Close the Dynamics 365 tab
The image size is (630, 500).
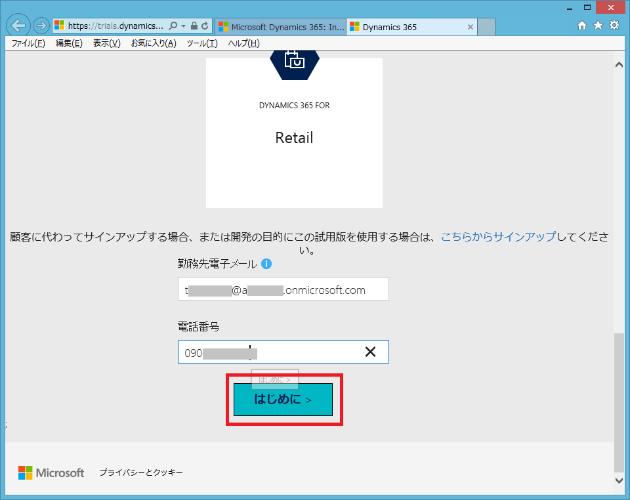point(470,28)
